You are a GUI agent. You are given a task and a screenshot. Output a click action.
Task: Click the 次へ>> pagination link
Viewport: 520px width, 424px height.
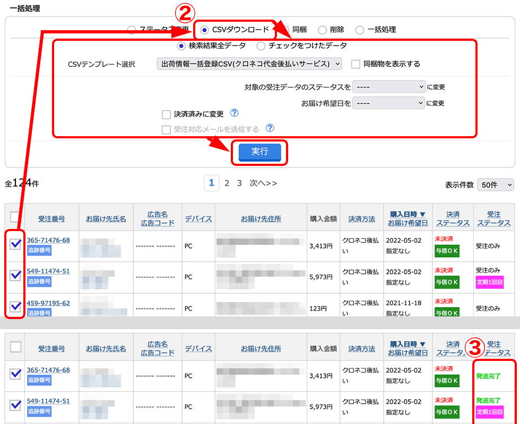point(263,183)
